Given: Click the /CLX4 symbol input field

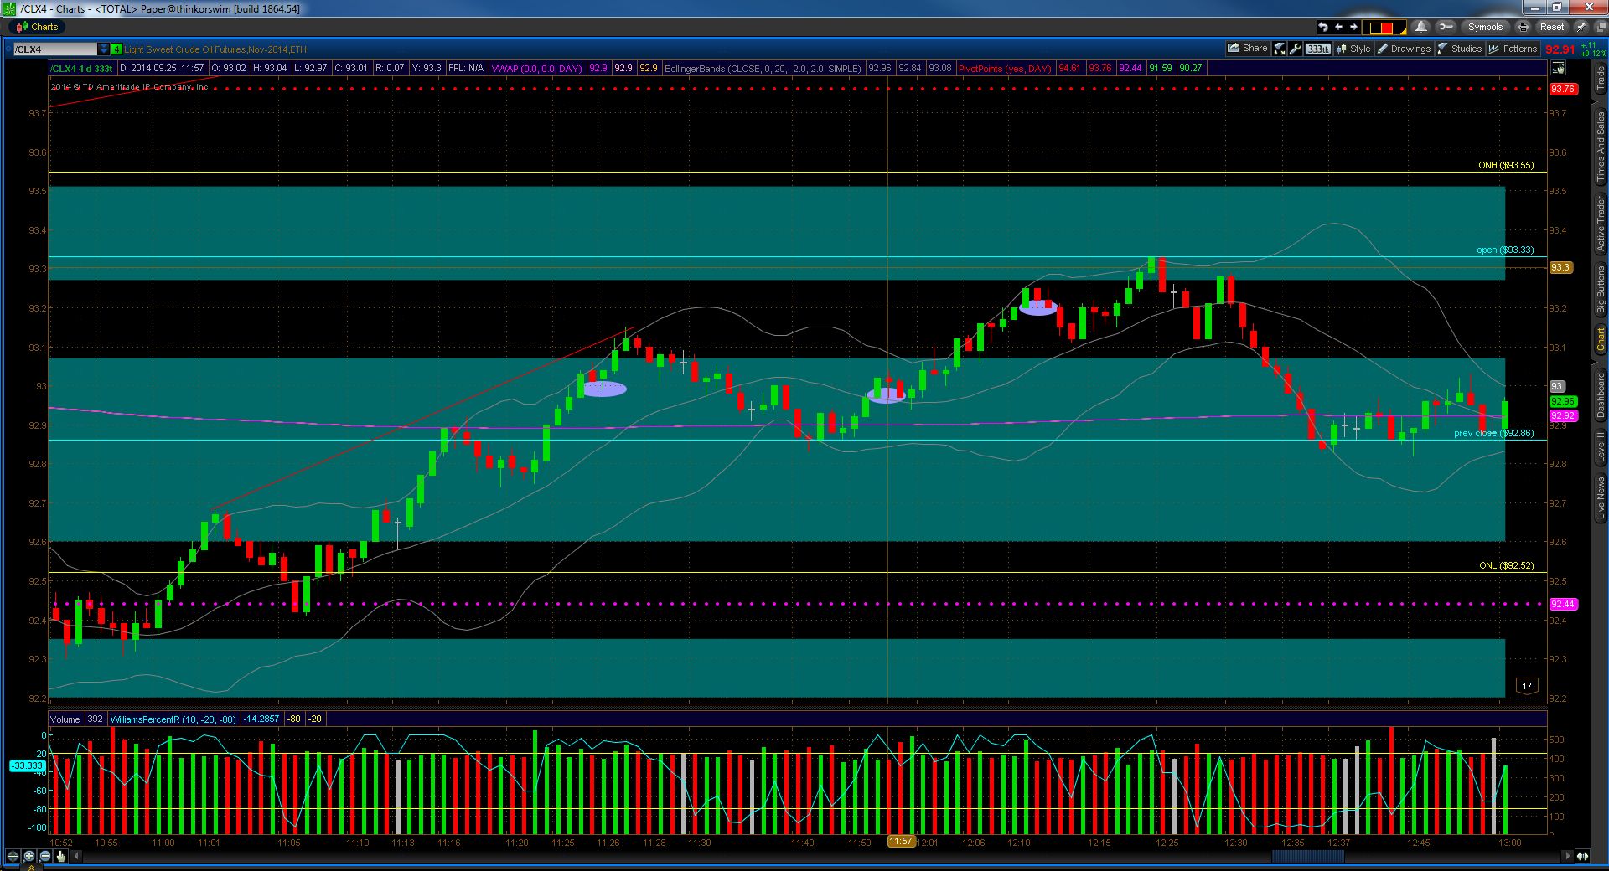Looking at the screenshot, I should (56, 49).
